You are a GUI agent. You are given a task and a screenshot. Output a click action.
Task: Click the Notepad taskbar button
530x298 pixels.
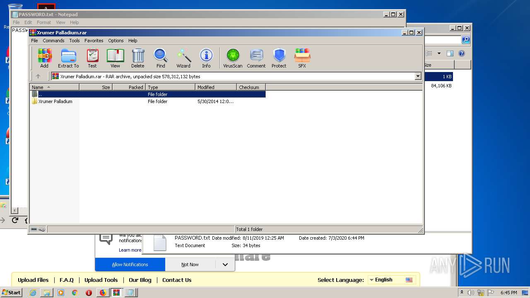130,293
